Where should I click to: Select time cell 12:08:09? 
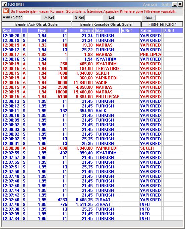pos(11,120)
